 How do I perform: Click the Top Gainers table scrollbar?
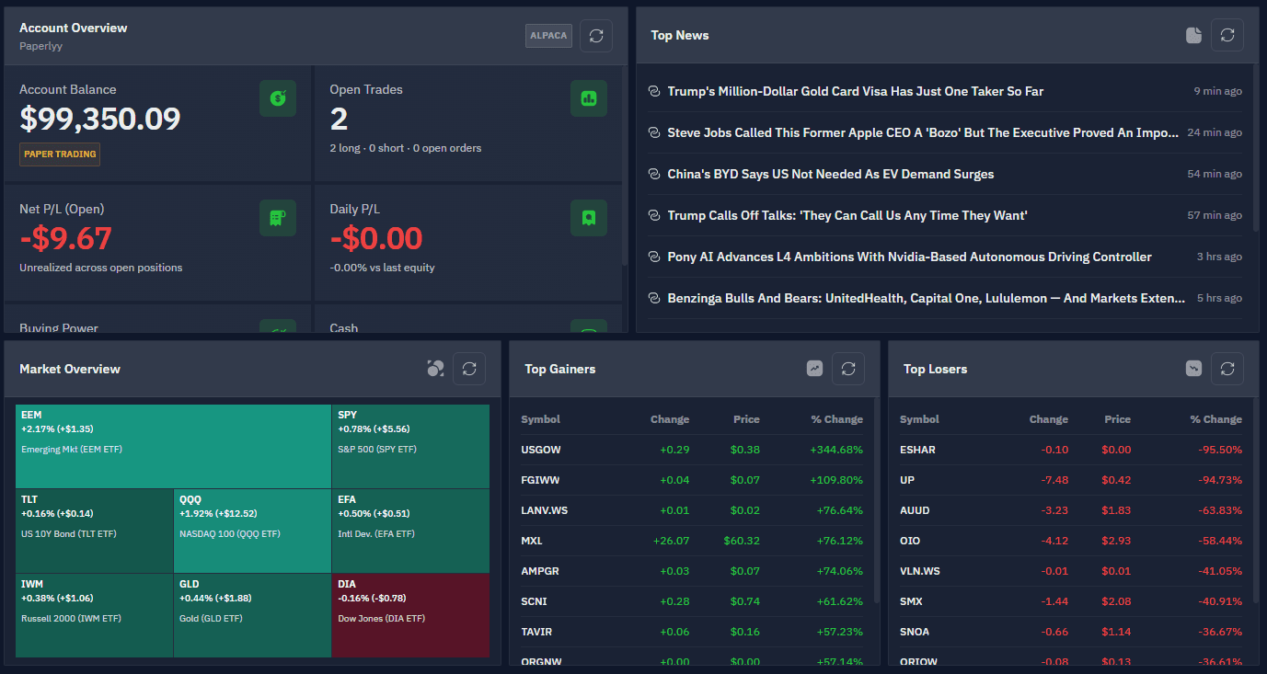pos(877,501)
